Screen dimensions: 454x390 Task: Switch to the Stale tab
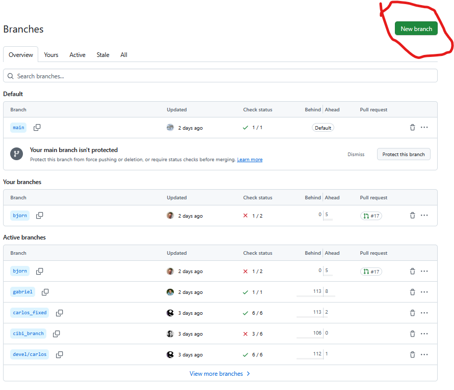coord(103,55)
